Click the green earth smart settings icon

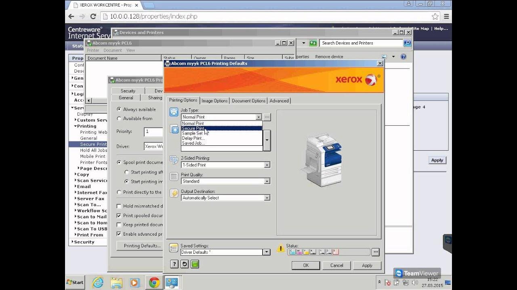195,264
